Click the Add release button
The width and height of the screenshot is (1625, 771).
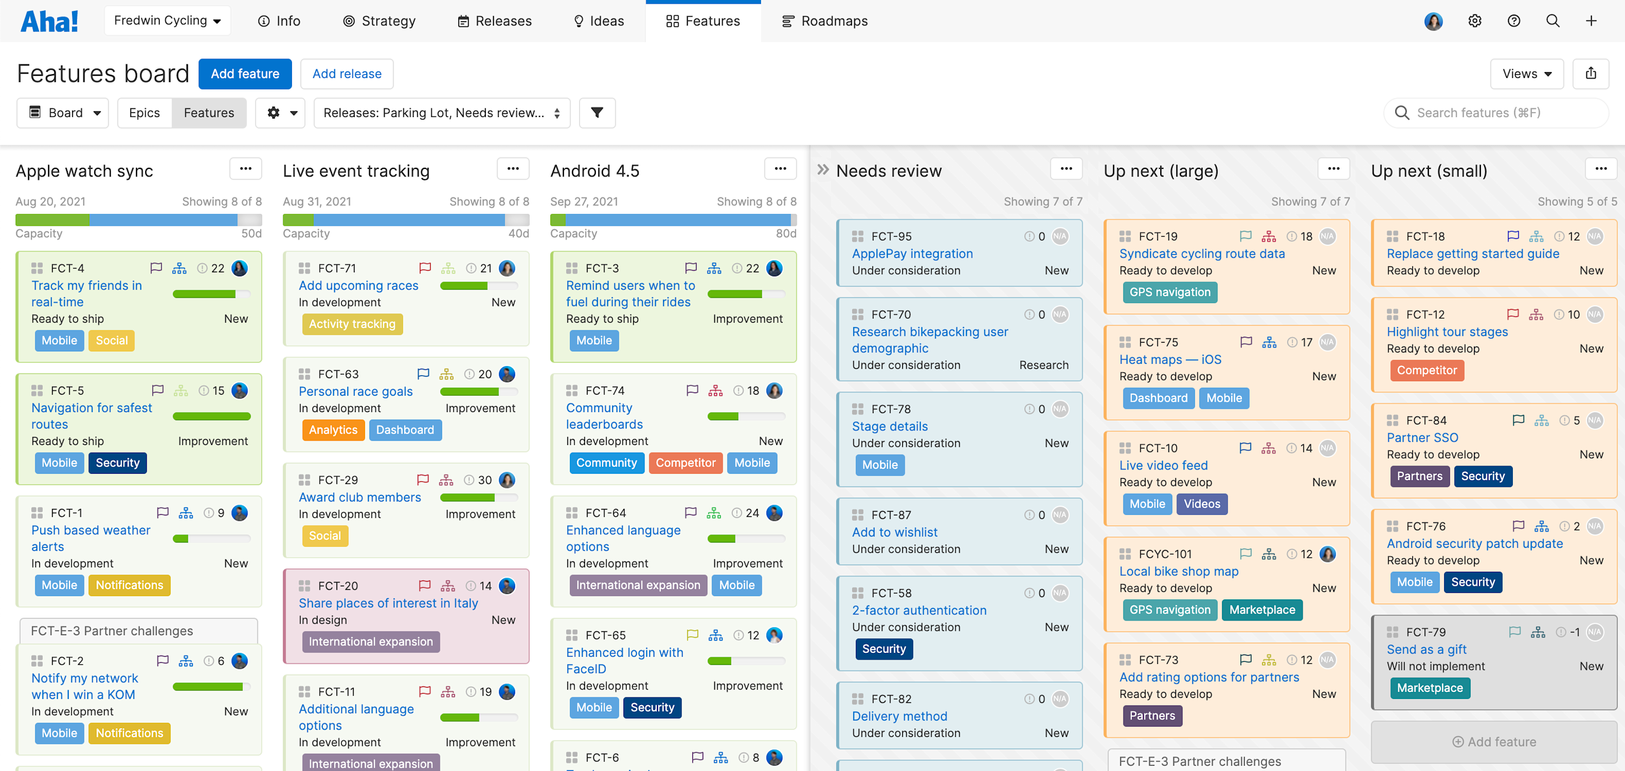point(347,74)
